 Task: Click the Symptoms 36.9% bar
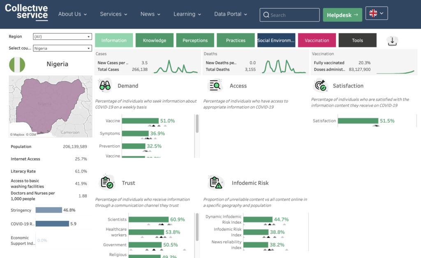pos(135,133)
